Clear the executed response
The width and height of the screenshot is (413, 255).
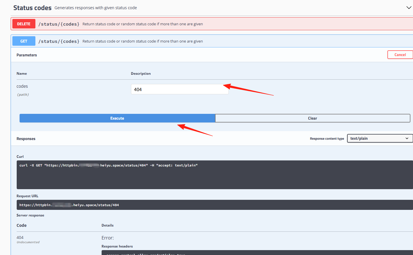tap(313, 118)
